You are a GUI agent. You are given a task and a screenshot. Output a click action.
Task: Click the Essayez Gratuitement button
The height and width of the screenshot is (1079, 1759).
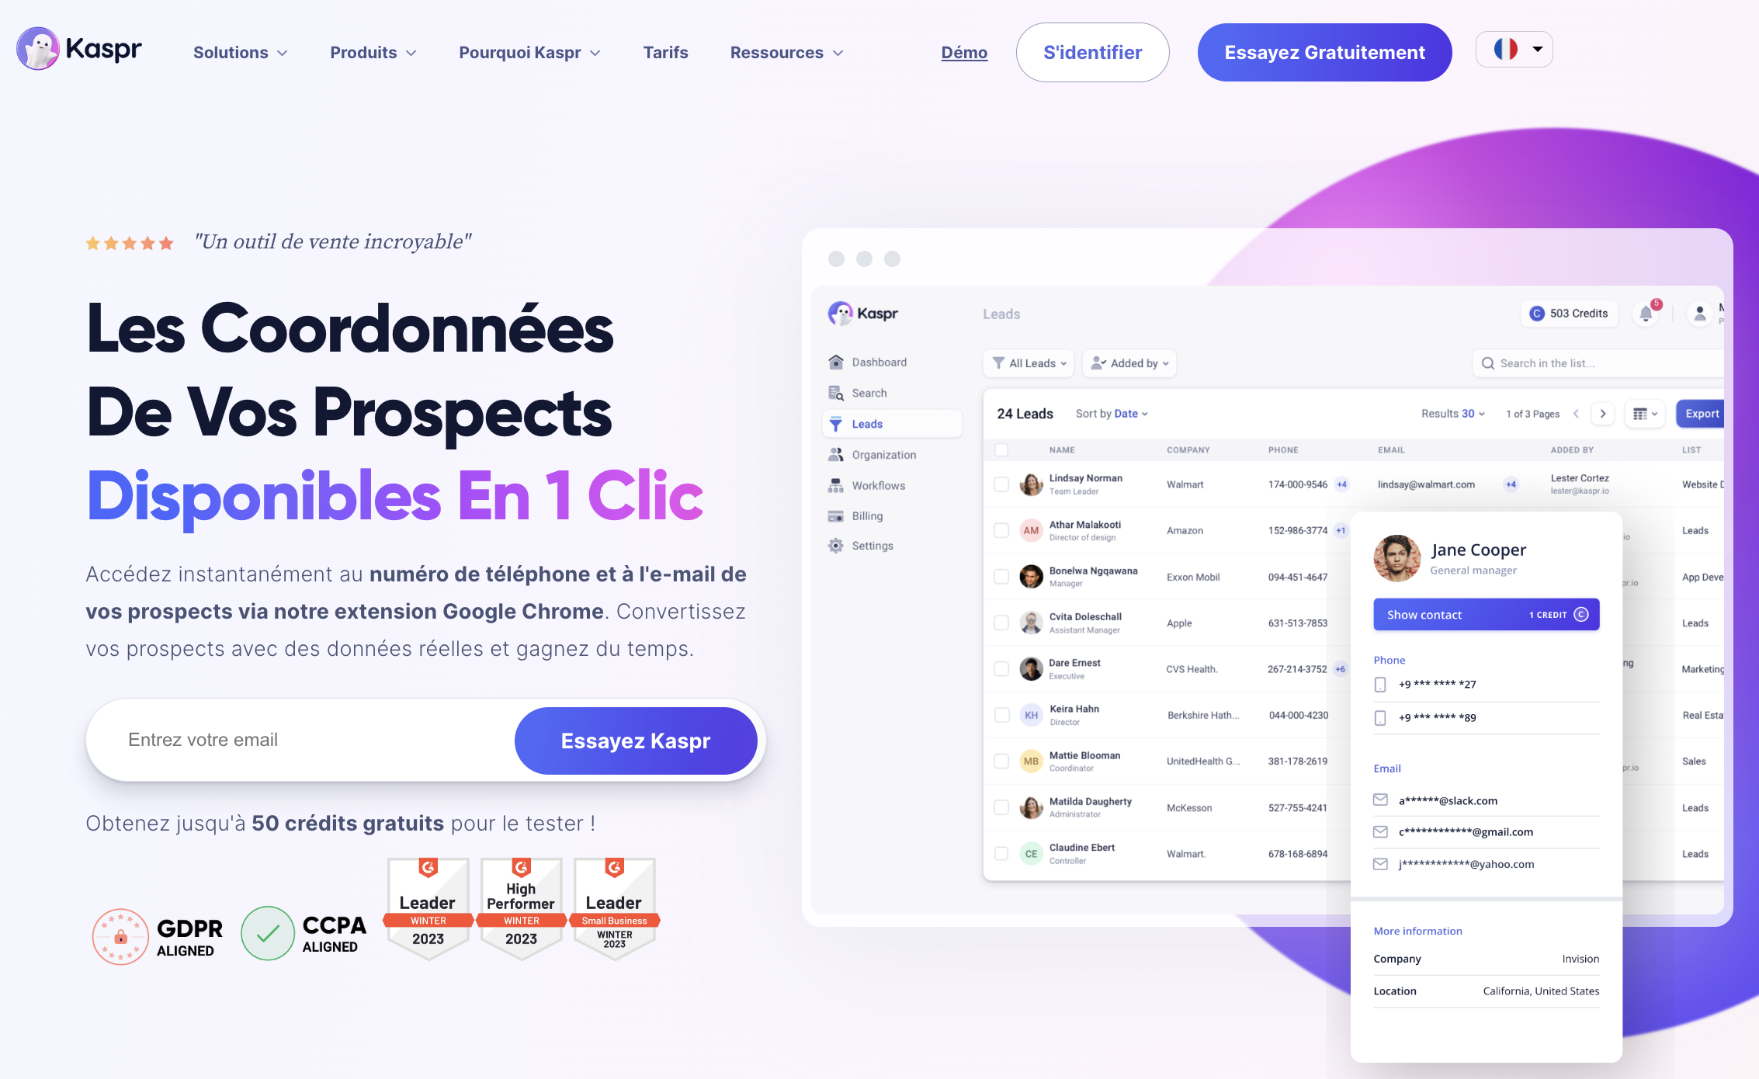(x=1324, y=51)
